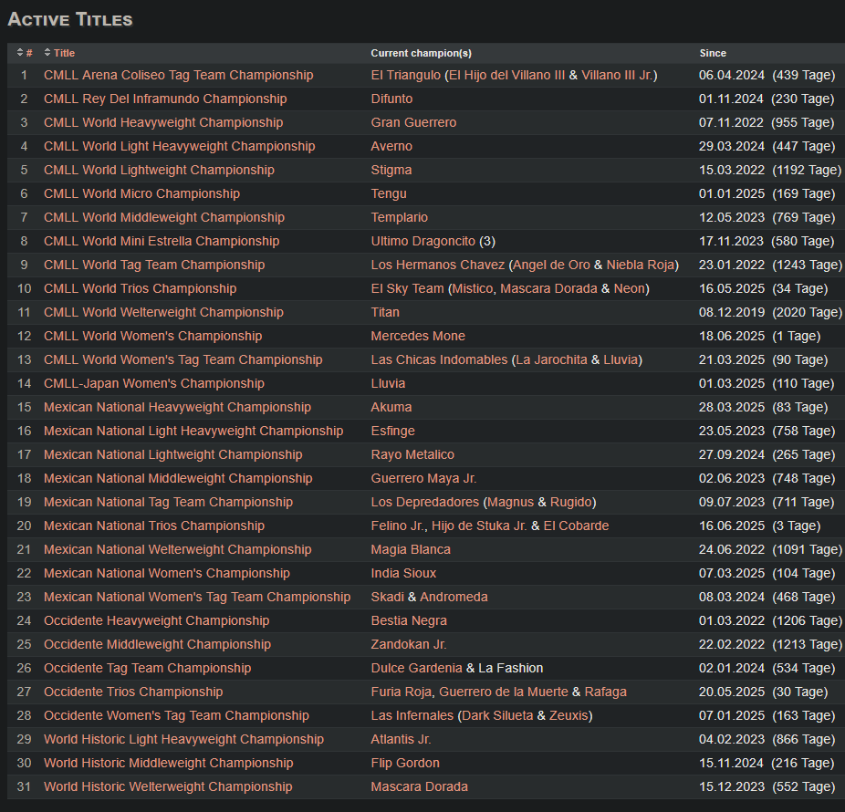Open CMLL-Japan Women's Championship link
This screenshot has width=845, height=812.
tap(154, 383)
